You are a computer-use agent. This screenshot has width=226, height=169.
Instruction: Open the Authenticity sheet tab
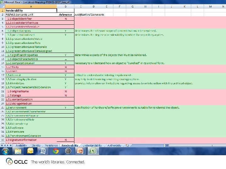tap(114, 146)
